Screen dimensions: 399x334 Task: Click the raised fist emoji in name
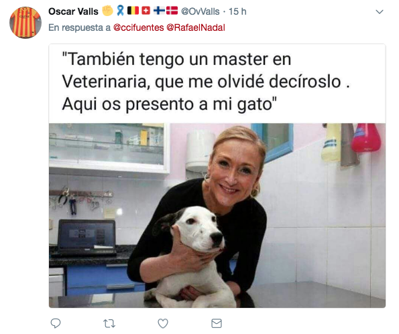(107, 11)
